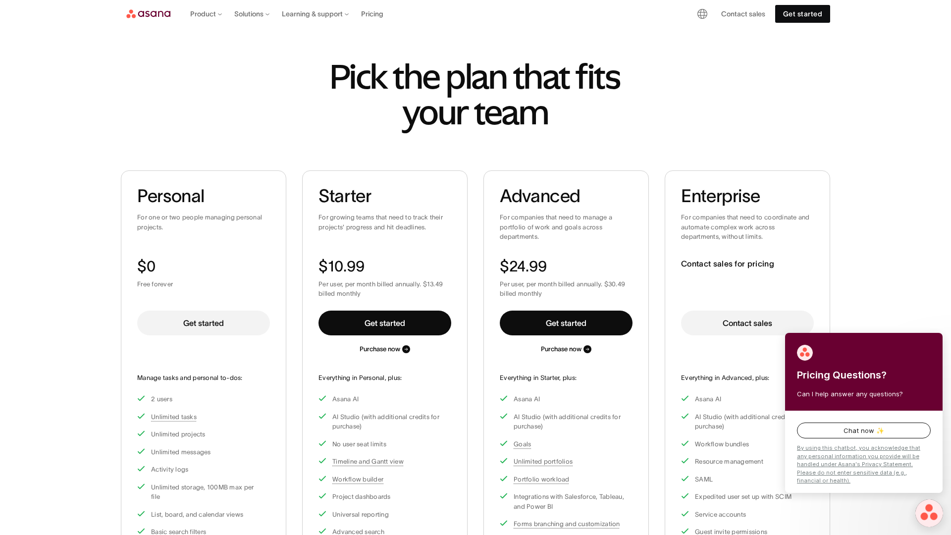Start chat with Chat now button
Screen dimensions: 951x535
[x=864, y=430]
